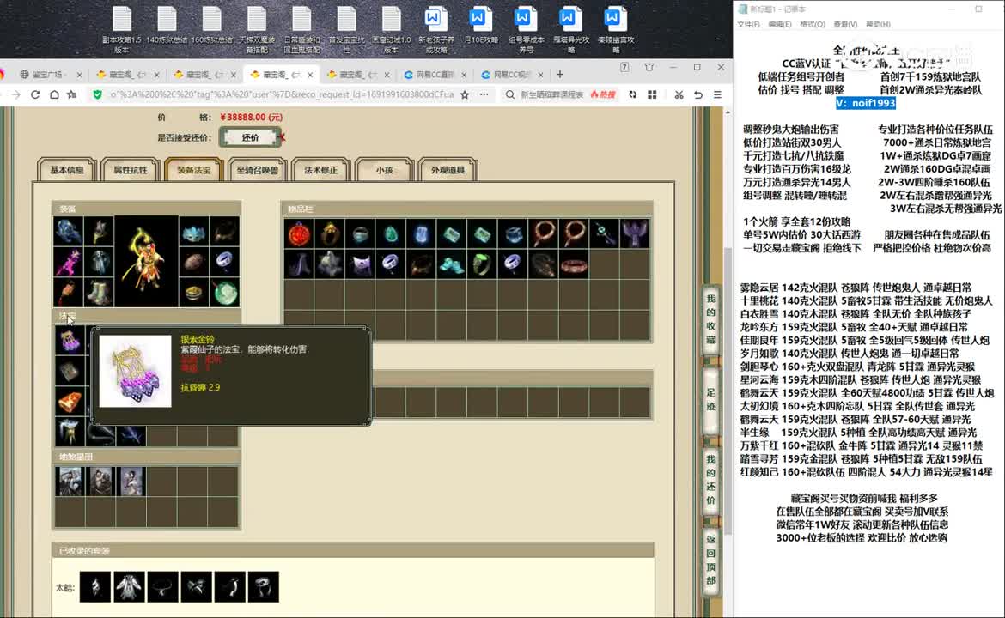1005x618 pixels.
Task: Switch to the 鉴宝广场 browser tab
Action: 48,75
